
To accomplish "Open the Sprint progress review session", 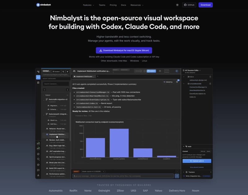I will [x=56, y=158].
